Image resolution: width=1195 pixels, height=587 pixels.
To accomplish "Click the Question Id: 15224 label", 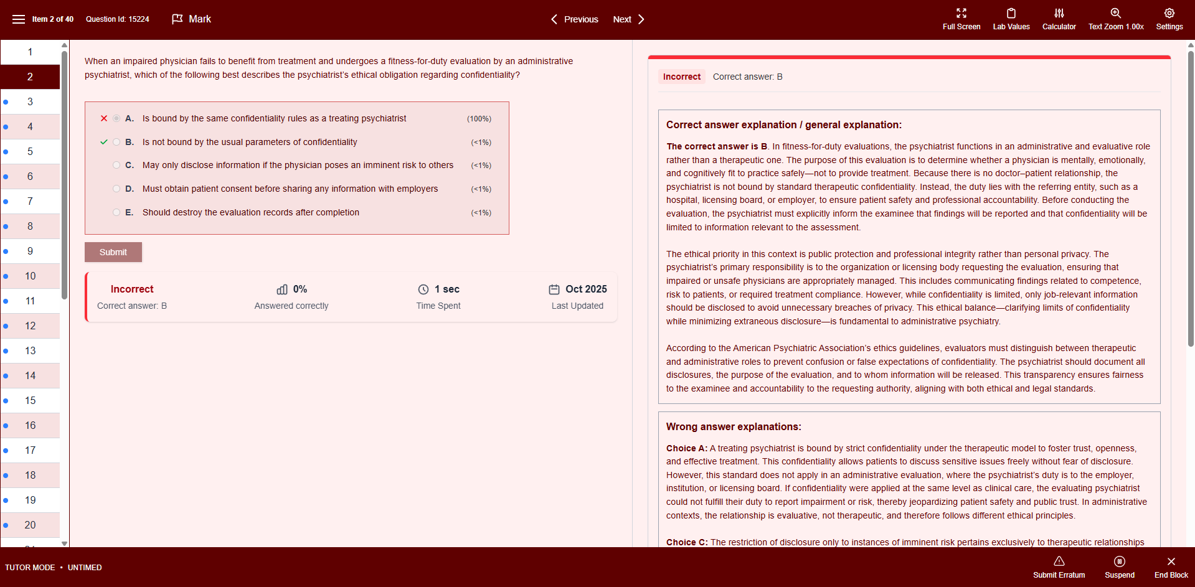I will point(118,19).
